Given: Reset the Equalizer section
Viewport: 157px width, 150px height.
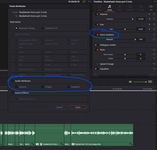Looking at the screenshot, I should [154, 69].
